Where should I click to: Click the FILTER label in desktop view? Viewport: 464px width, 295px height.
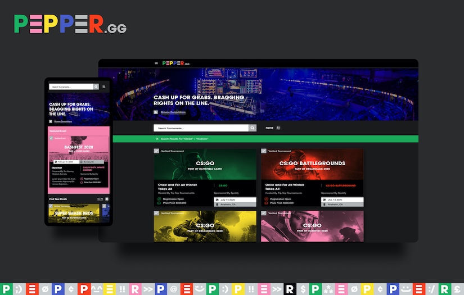(x=269, y=128)
